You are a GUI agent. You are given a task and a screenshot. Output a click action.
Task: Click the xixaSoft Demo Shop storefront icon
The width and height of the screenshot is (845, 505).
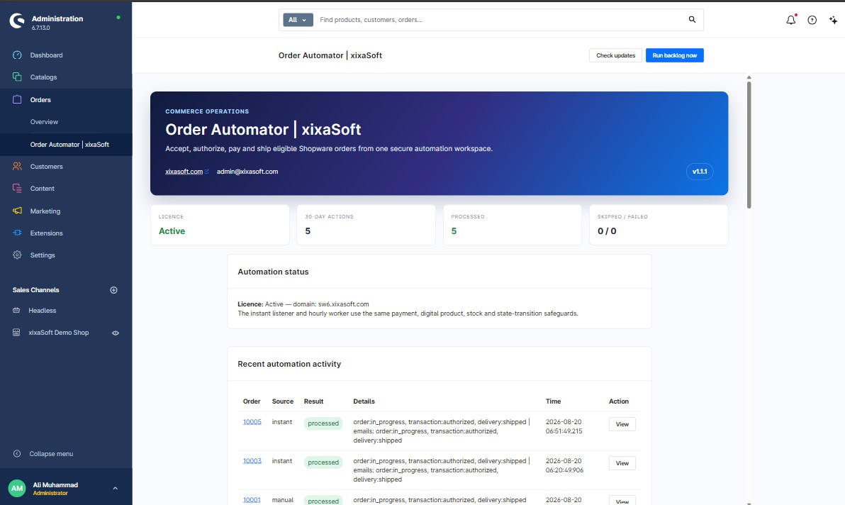[16, 333]
